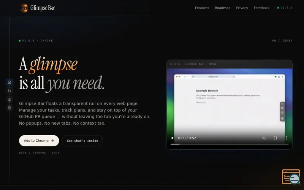Screen dimensions: 304x190
Task: Play the Glimpse Bar demo video
Action: 173,138
